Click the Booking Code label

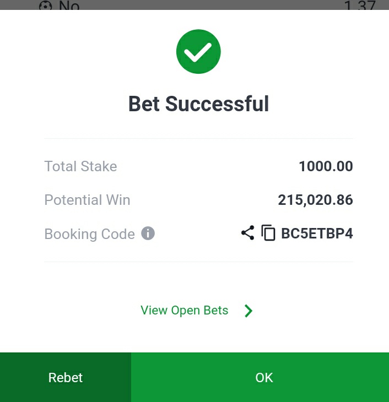tap(90, 234)
